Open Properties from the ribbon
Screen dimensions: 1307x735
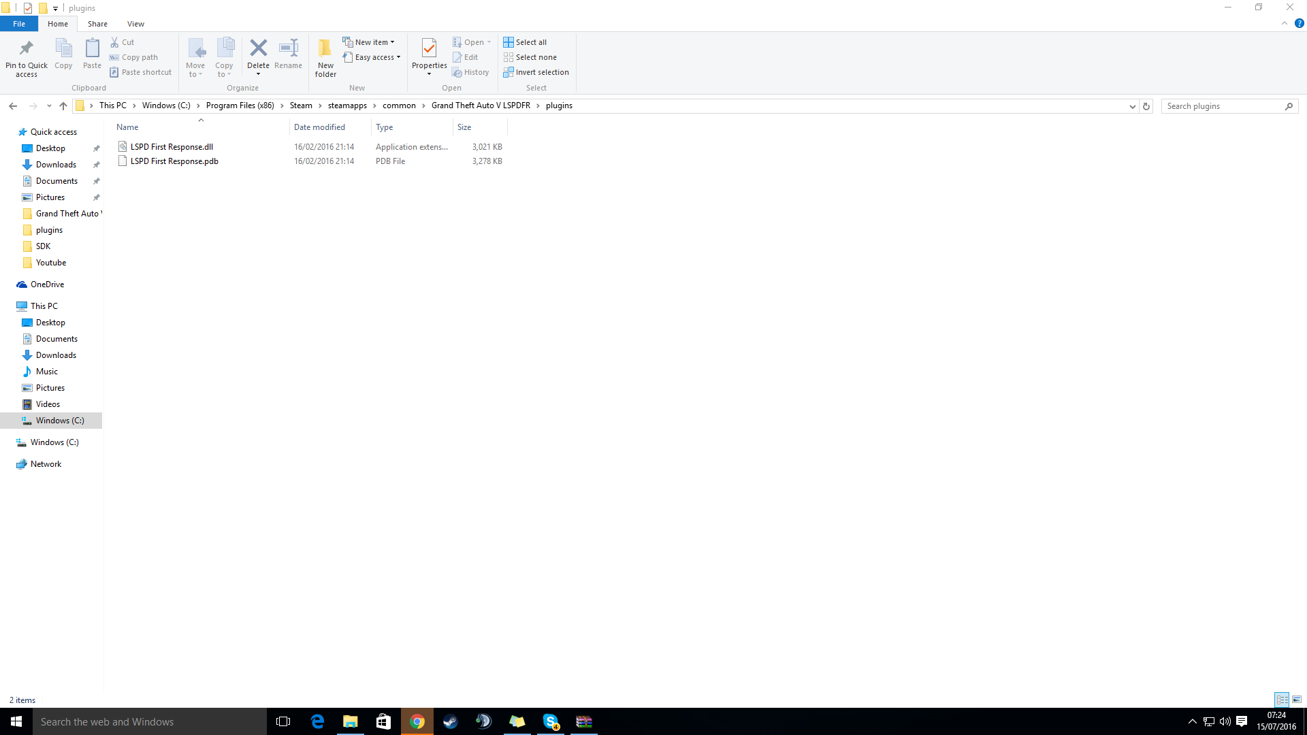429,49
